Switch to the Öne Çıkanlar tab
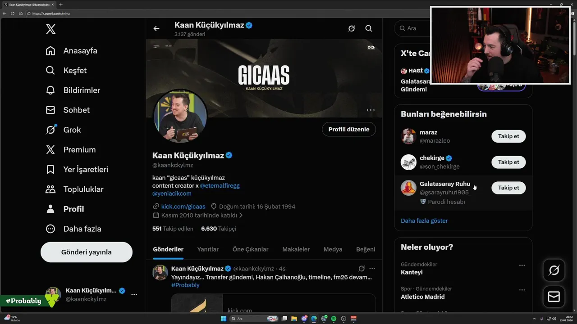 tap(250, 249)
